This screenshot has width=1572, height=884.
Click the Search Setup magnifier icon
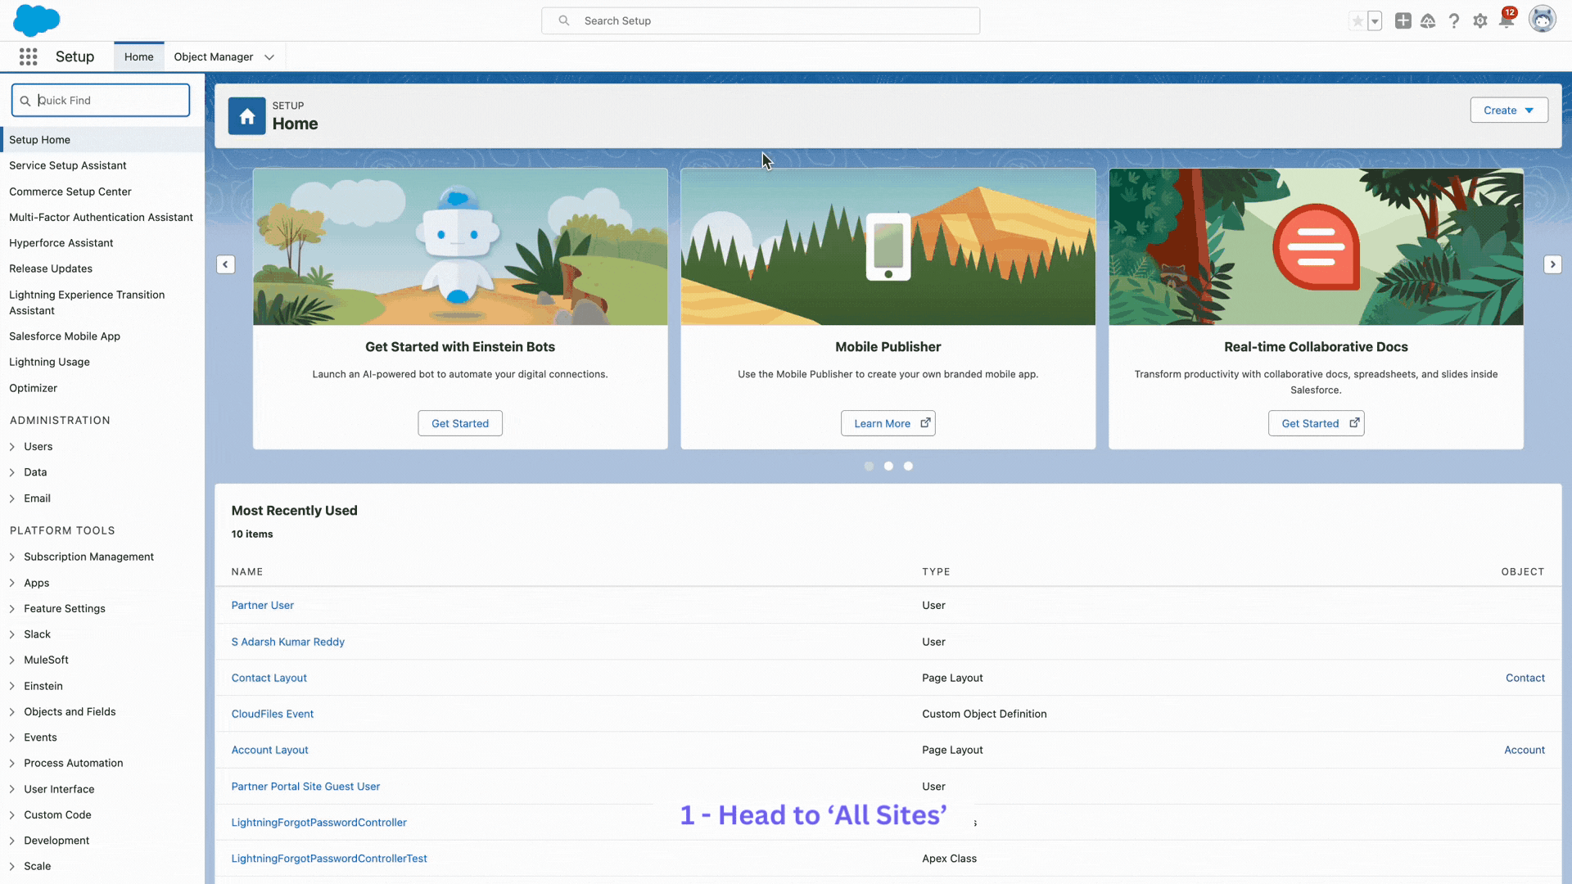563,20
